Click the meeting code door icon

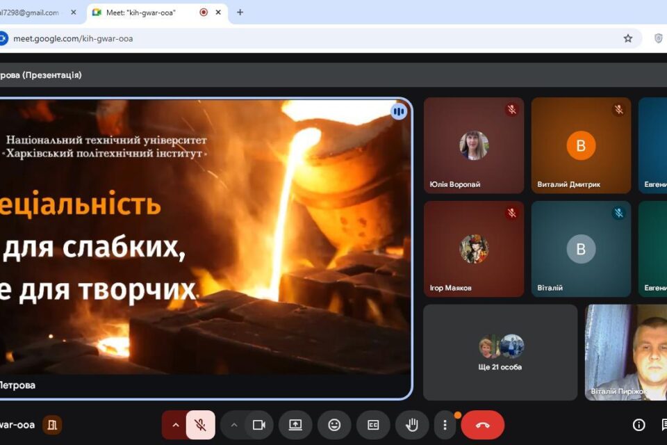(x=52, y=425)
